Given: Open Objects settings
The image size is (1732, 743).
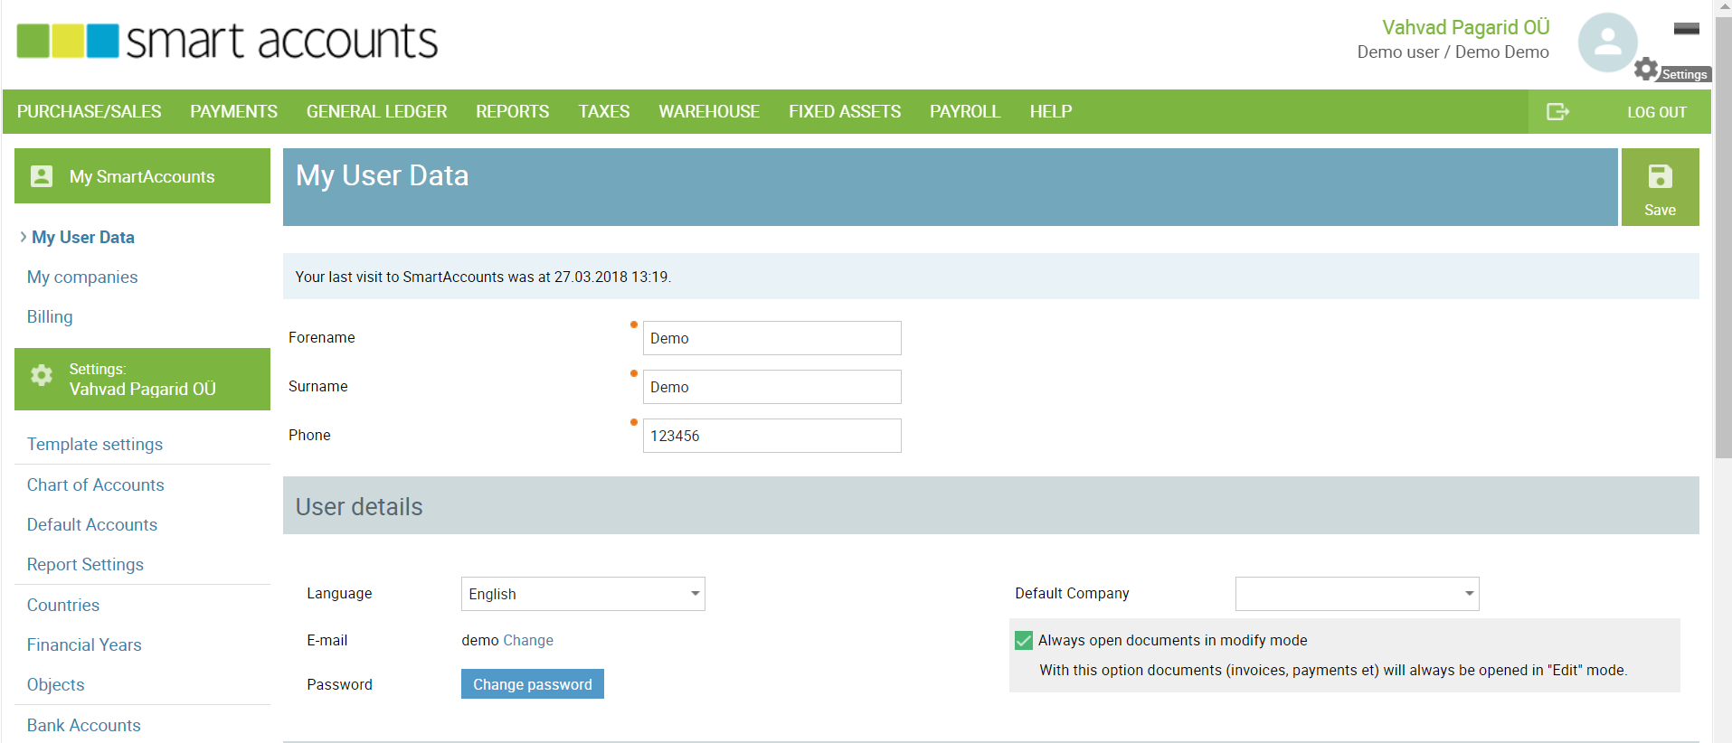Looking at the screenshot, I should 55,684.
